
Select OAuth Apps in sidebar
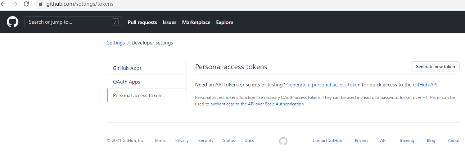click(147, 82)
